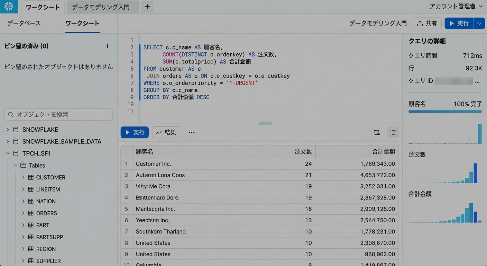Open the dropdown arrow beside the top 実行 button

pos(479,23)
